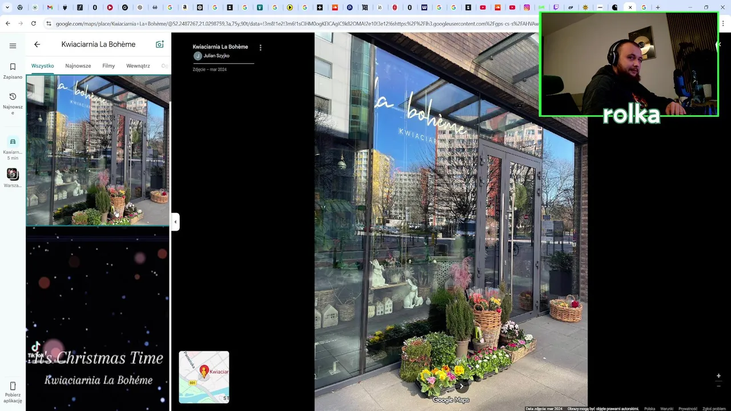This screenshot has width=731, height=411.
Task: Click the Warunki footer link
Action: (667, 409)
